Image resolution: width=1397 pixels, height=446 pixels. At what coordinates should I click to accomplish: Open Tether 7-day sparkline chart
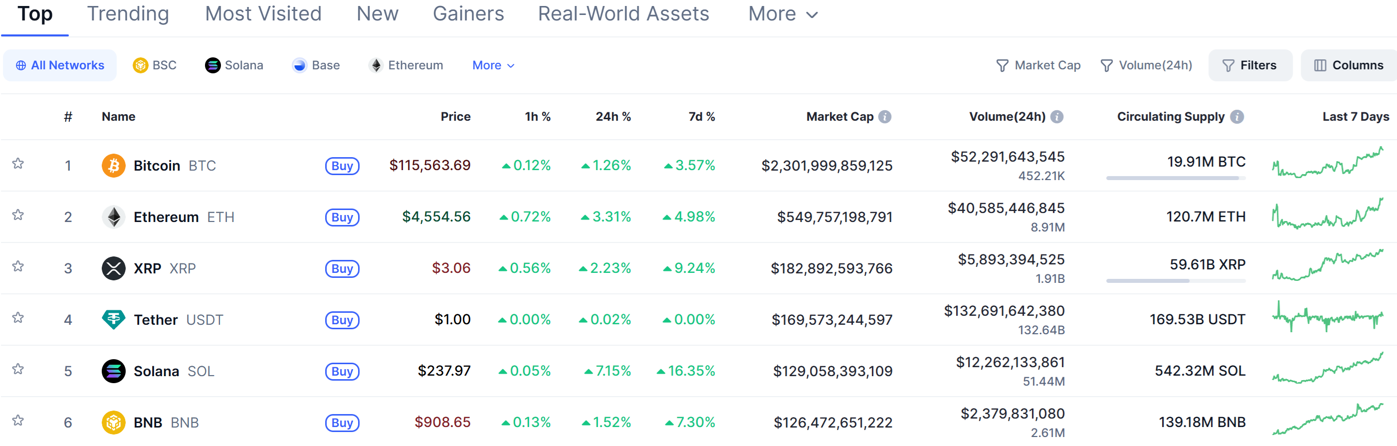1328,317
